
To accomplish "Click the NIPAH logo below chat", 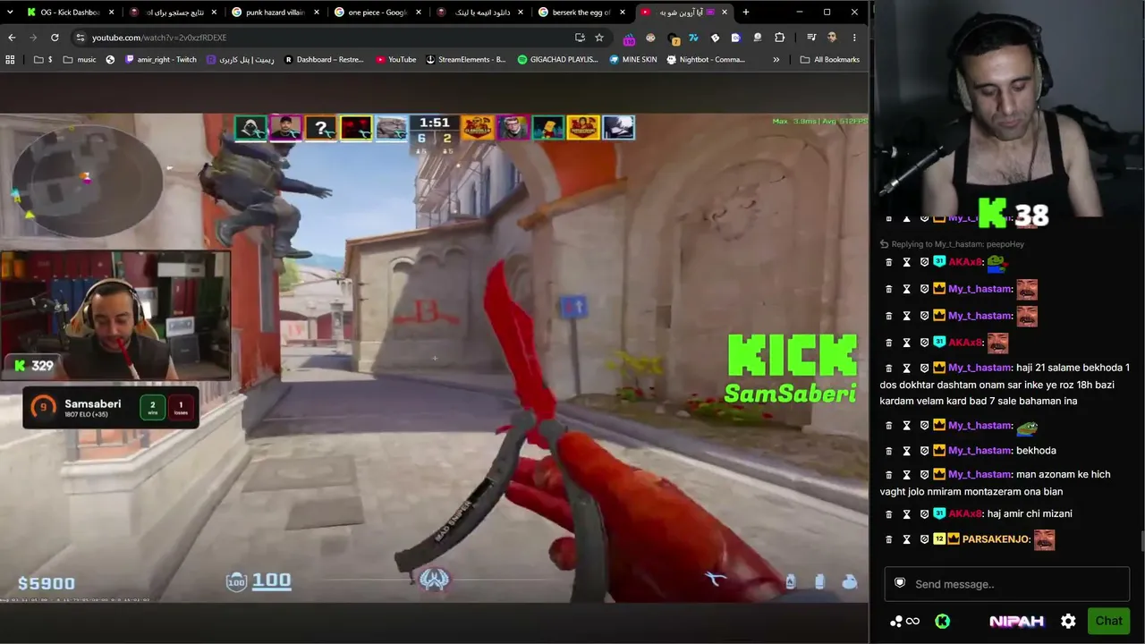I will pos(1016,622).
